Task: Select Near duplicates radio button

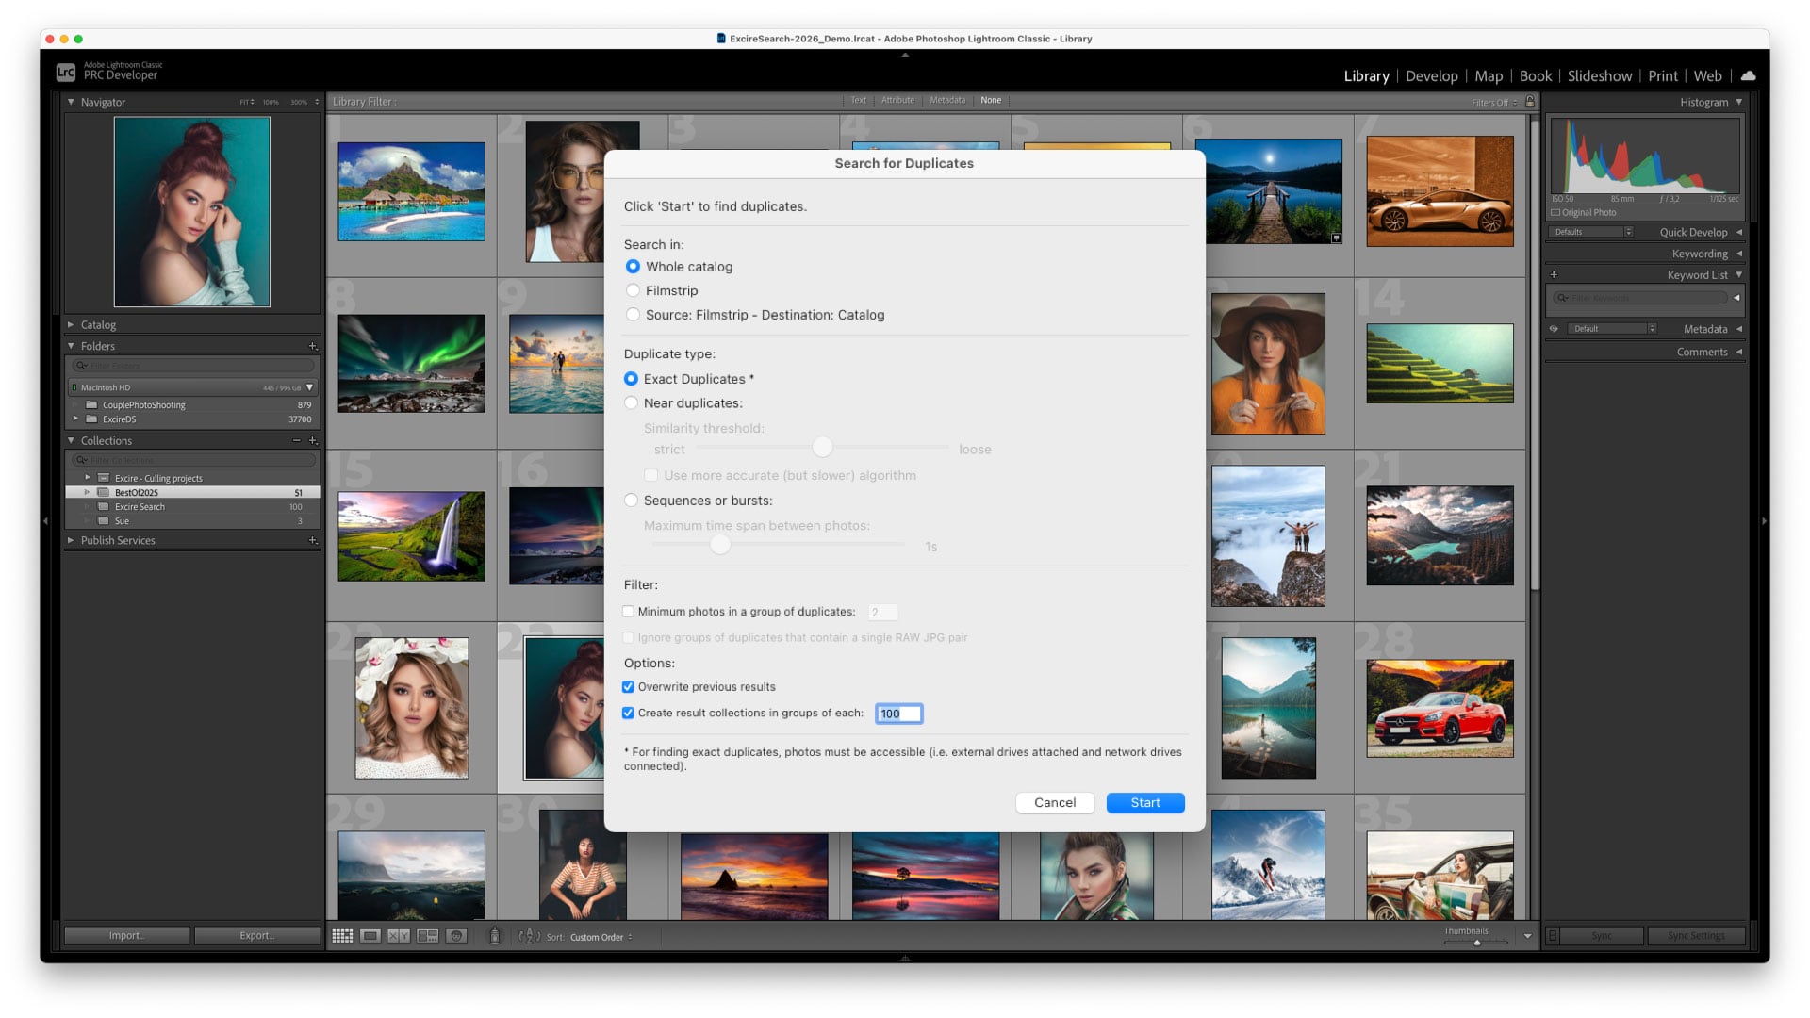Action: click(632, 403)
